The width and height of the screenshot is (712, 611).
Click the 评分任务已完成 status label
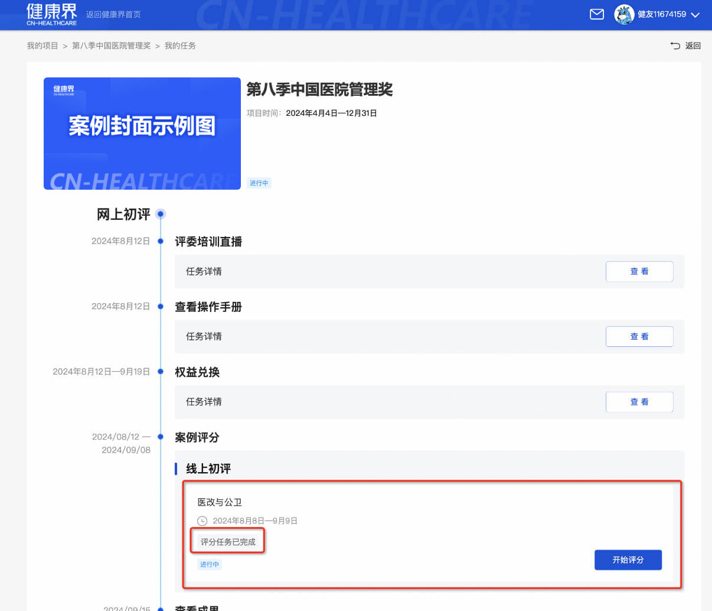coord(228,541)
